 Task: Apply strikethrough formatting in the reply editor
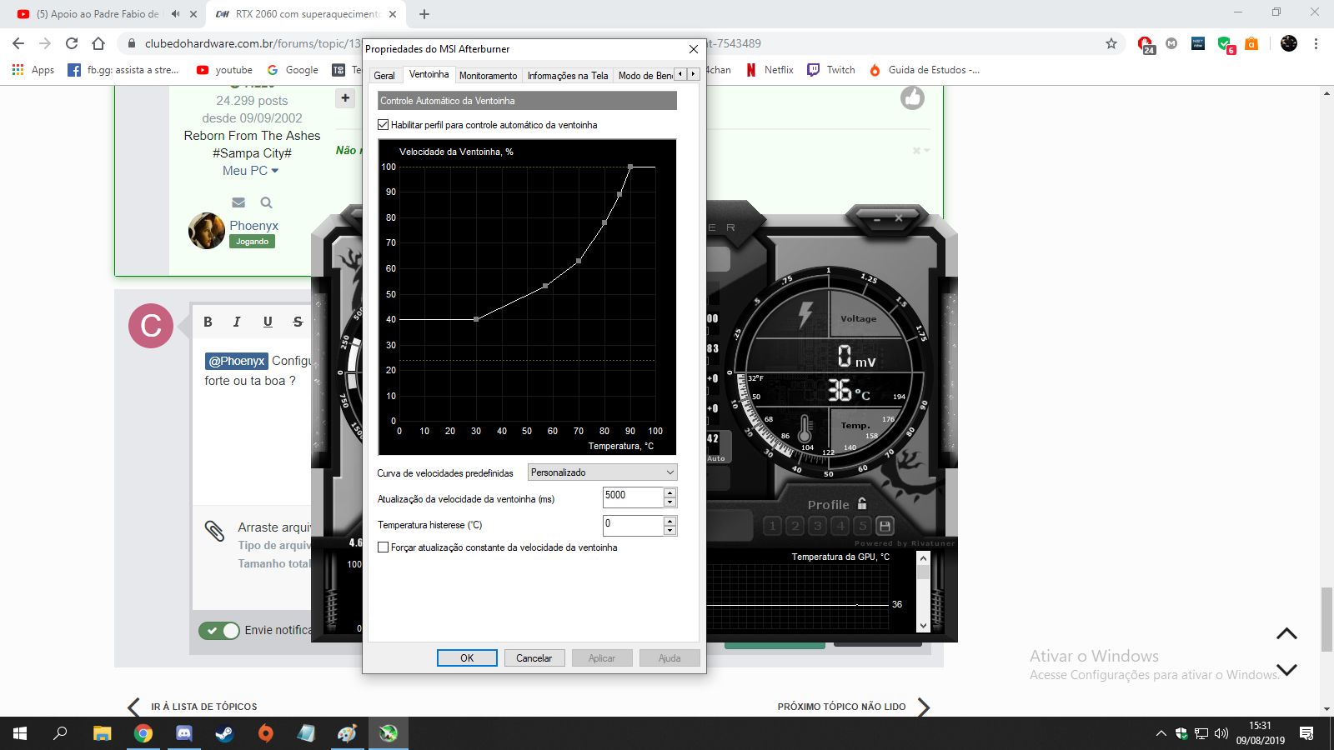[x=298, y=322]
